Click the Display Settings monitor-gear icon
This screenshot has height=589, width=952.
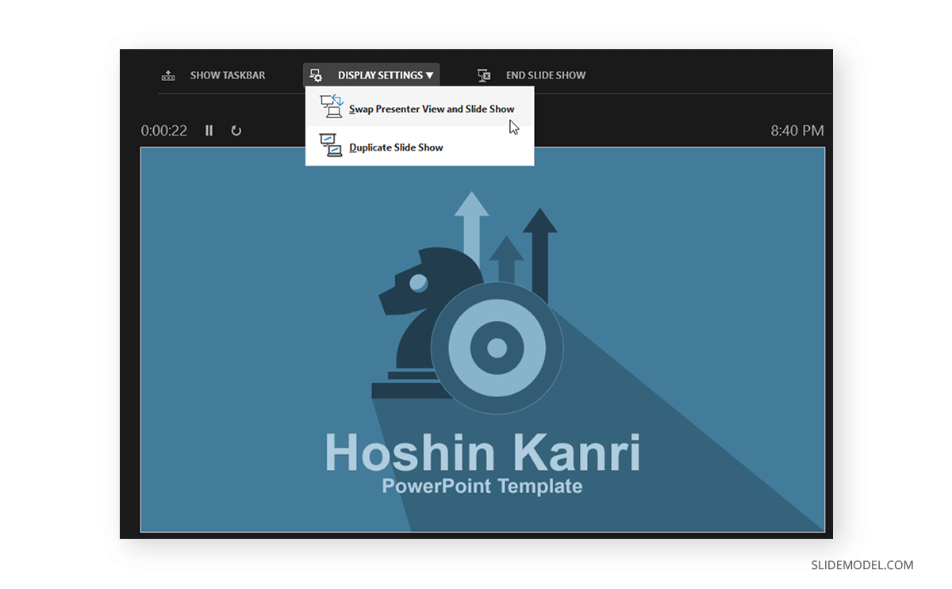point(316,75)
